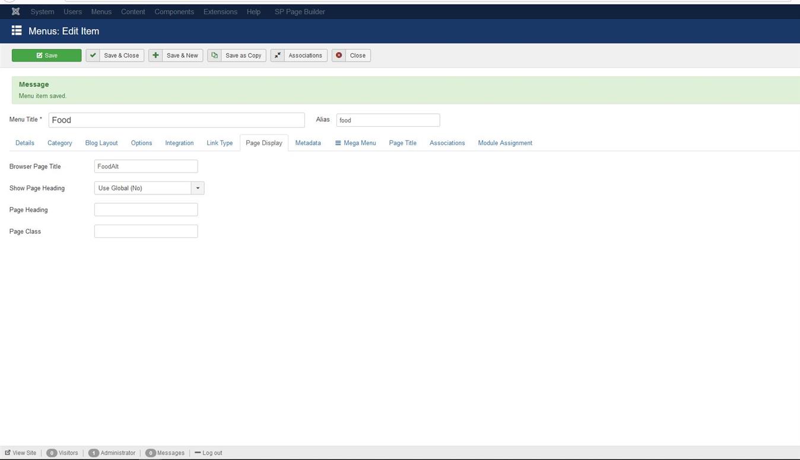Click the Mega Menu tab's list icon
Screen dimensions: 800x460
(338, 143)
